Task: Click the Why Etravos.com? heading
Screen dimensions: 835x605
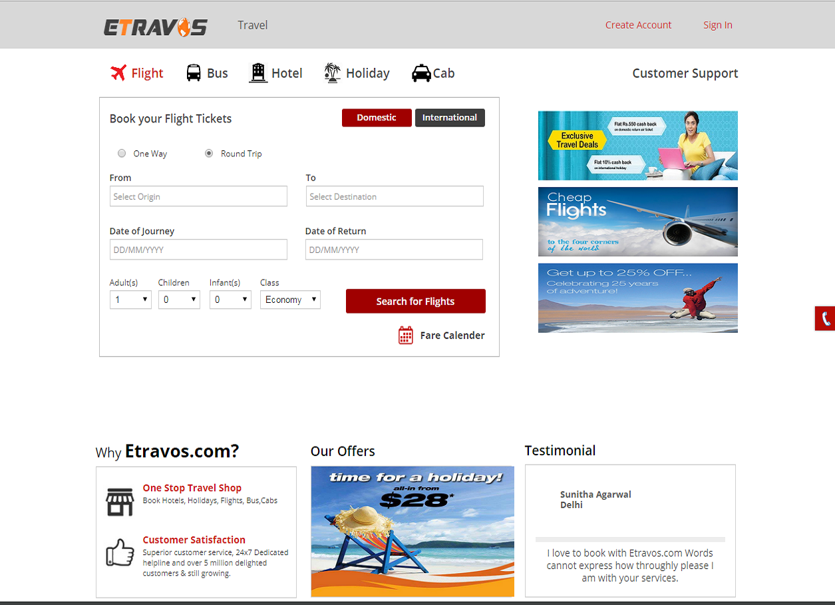Action: pyautogui.click(x=167, y=451)
